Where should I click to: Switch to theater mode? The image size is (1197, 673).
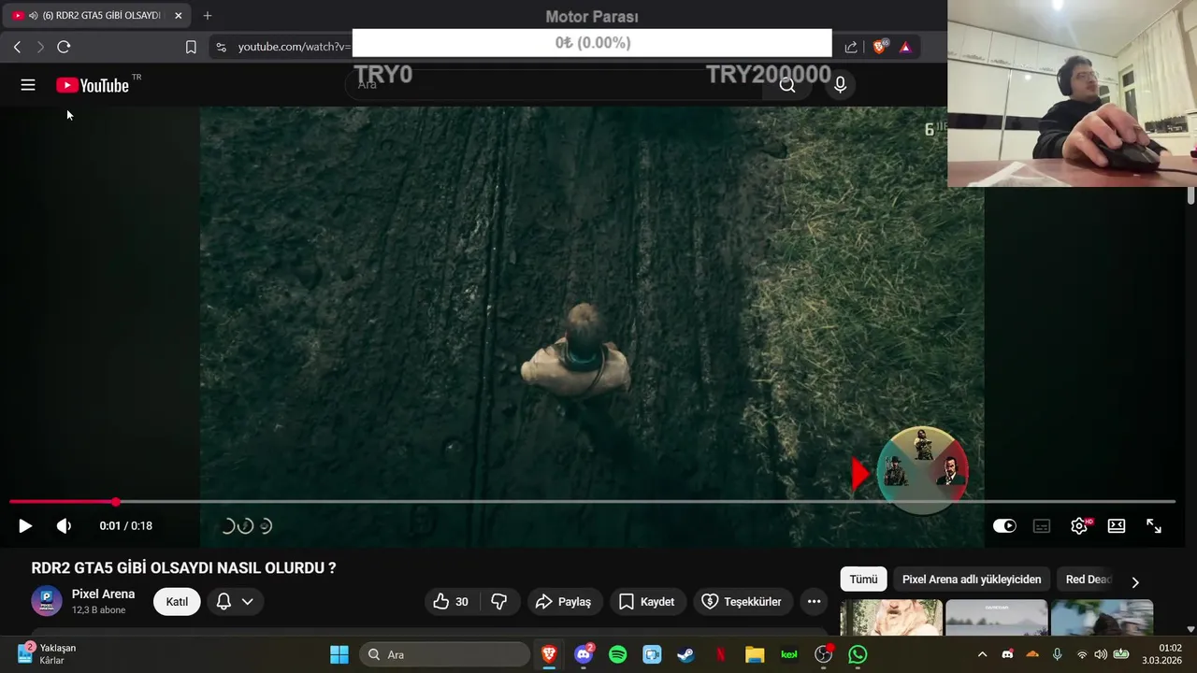[x=1117, y=526]
